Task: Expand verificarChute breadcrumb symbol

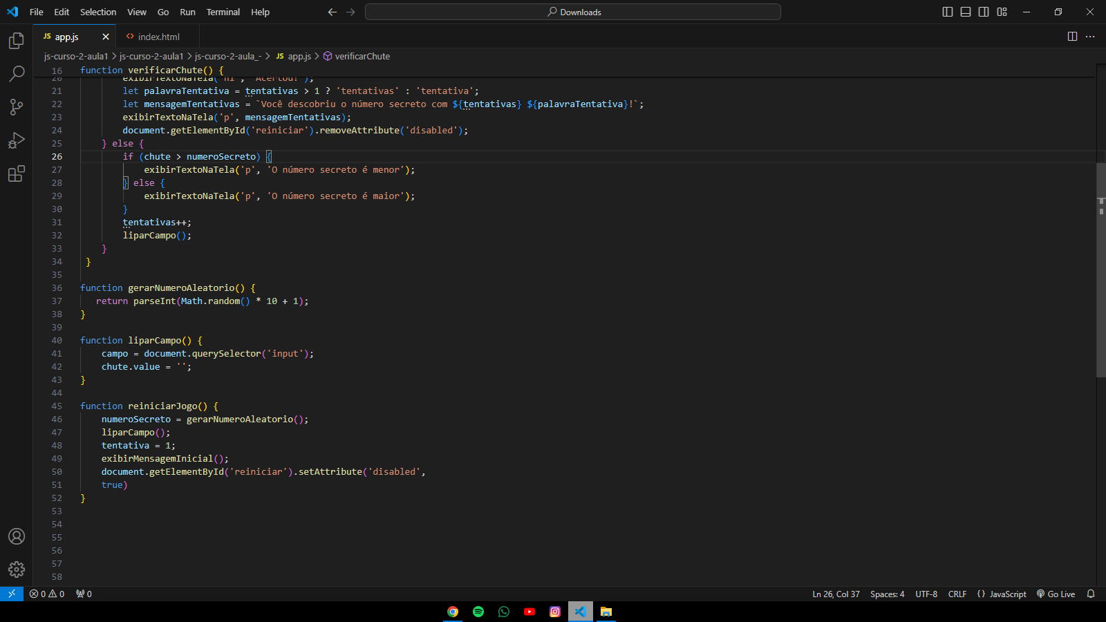Action: 357,56
